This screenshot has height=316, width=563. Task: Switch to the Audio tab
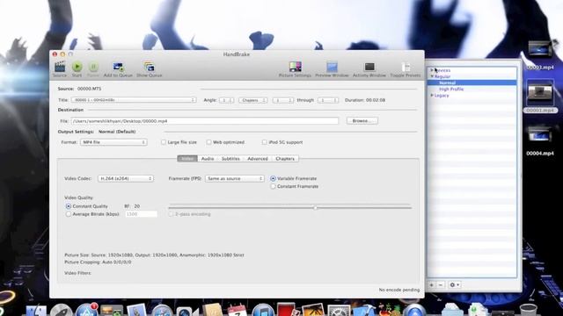pyautogui.click(x=208, y=159)
